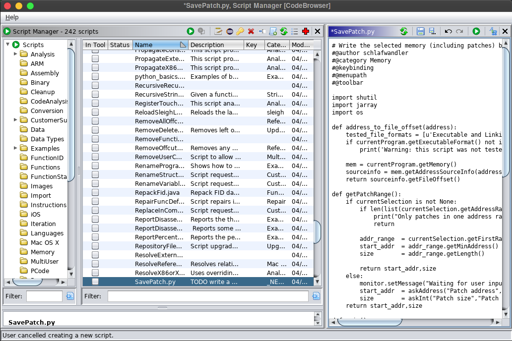
Task: Click the editor horizontal scrollbar thumb
Action: [370, 322]
